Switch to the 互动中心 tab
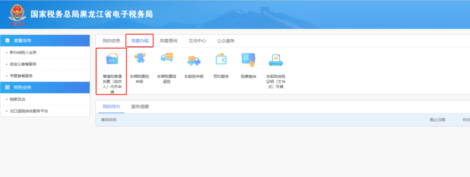Viewport: 470px width, 177px height. (197, 41)
